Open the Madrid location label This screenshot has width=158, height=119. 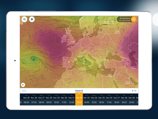[x=79, y=91]
